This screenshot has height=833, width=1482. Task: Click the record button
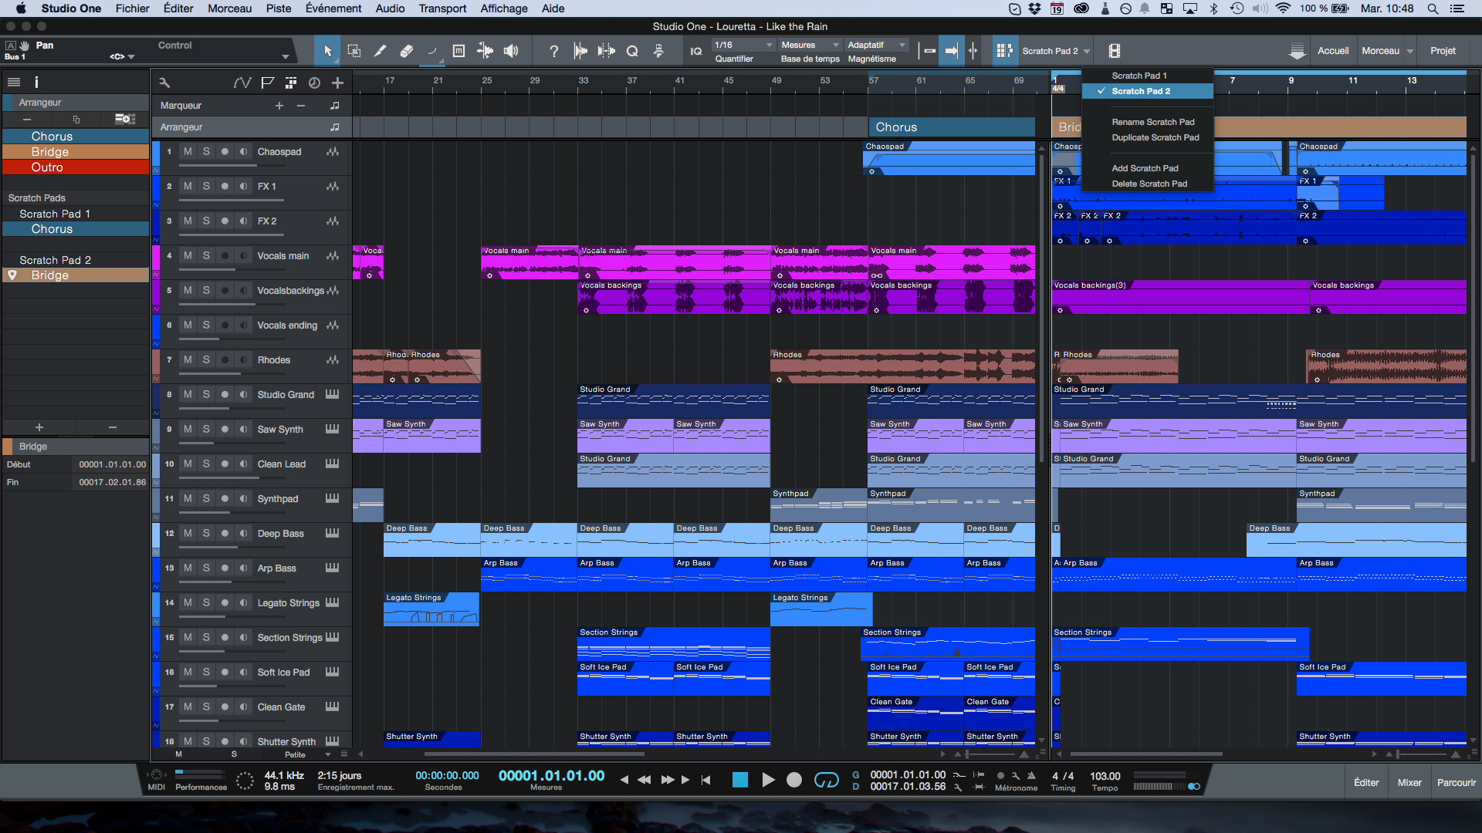point(793,780)
